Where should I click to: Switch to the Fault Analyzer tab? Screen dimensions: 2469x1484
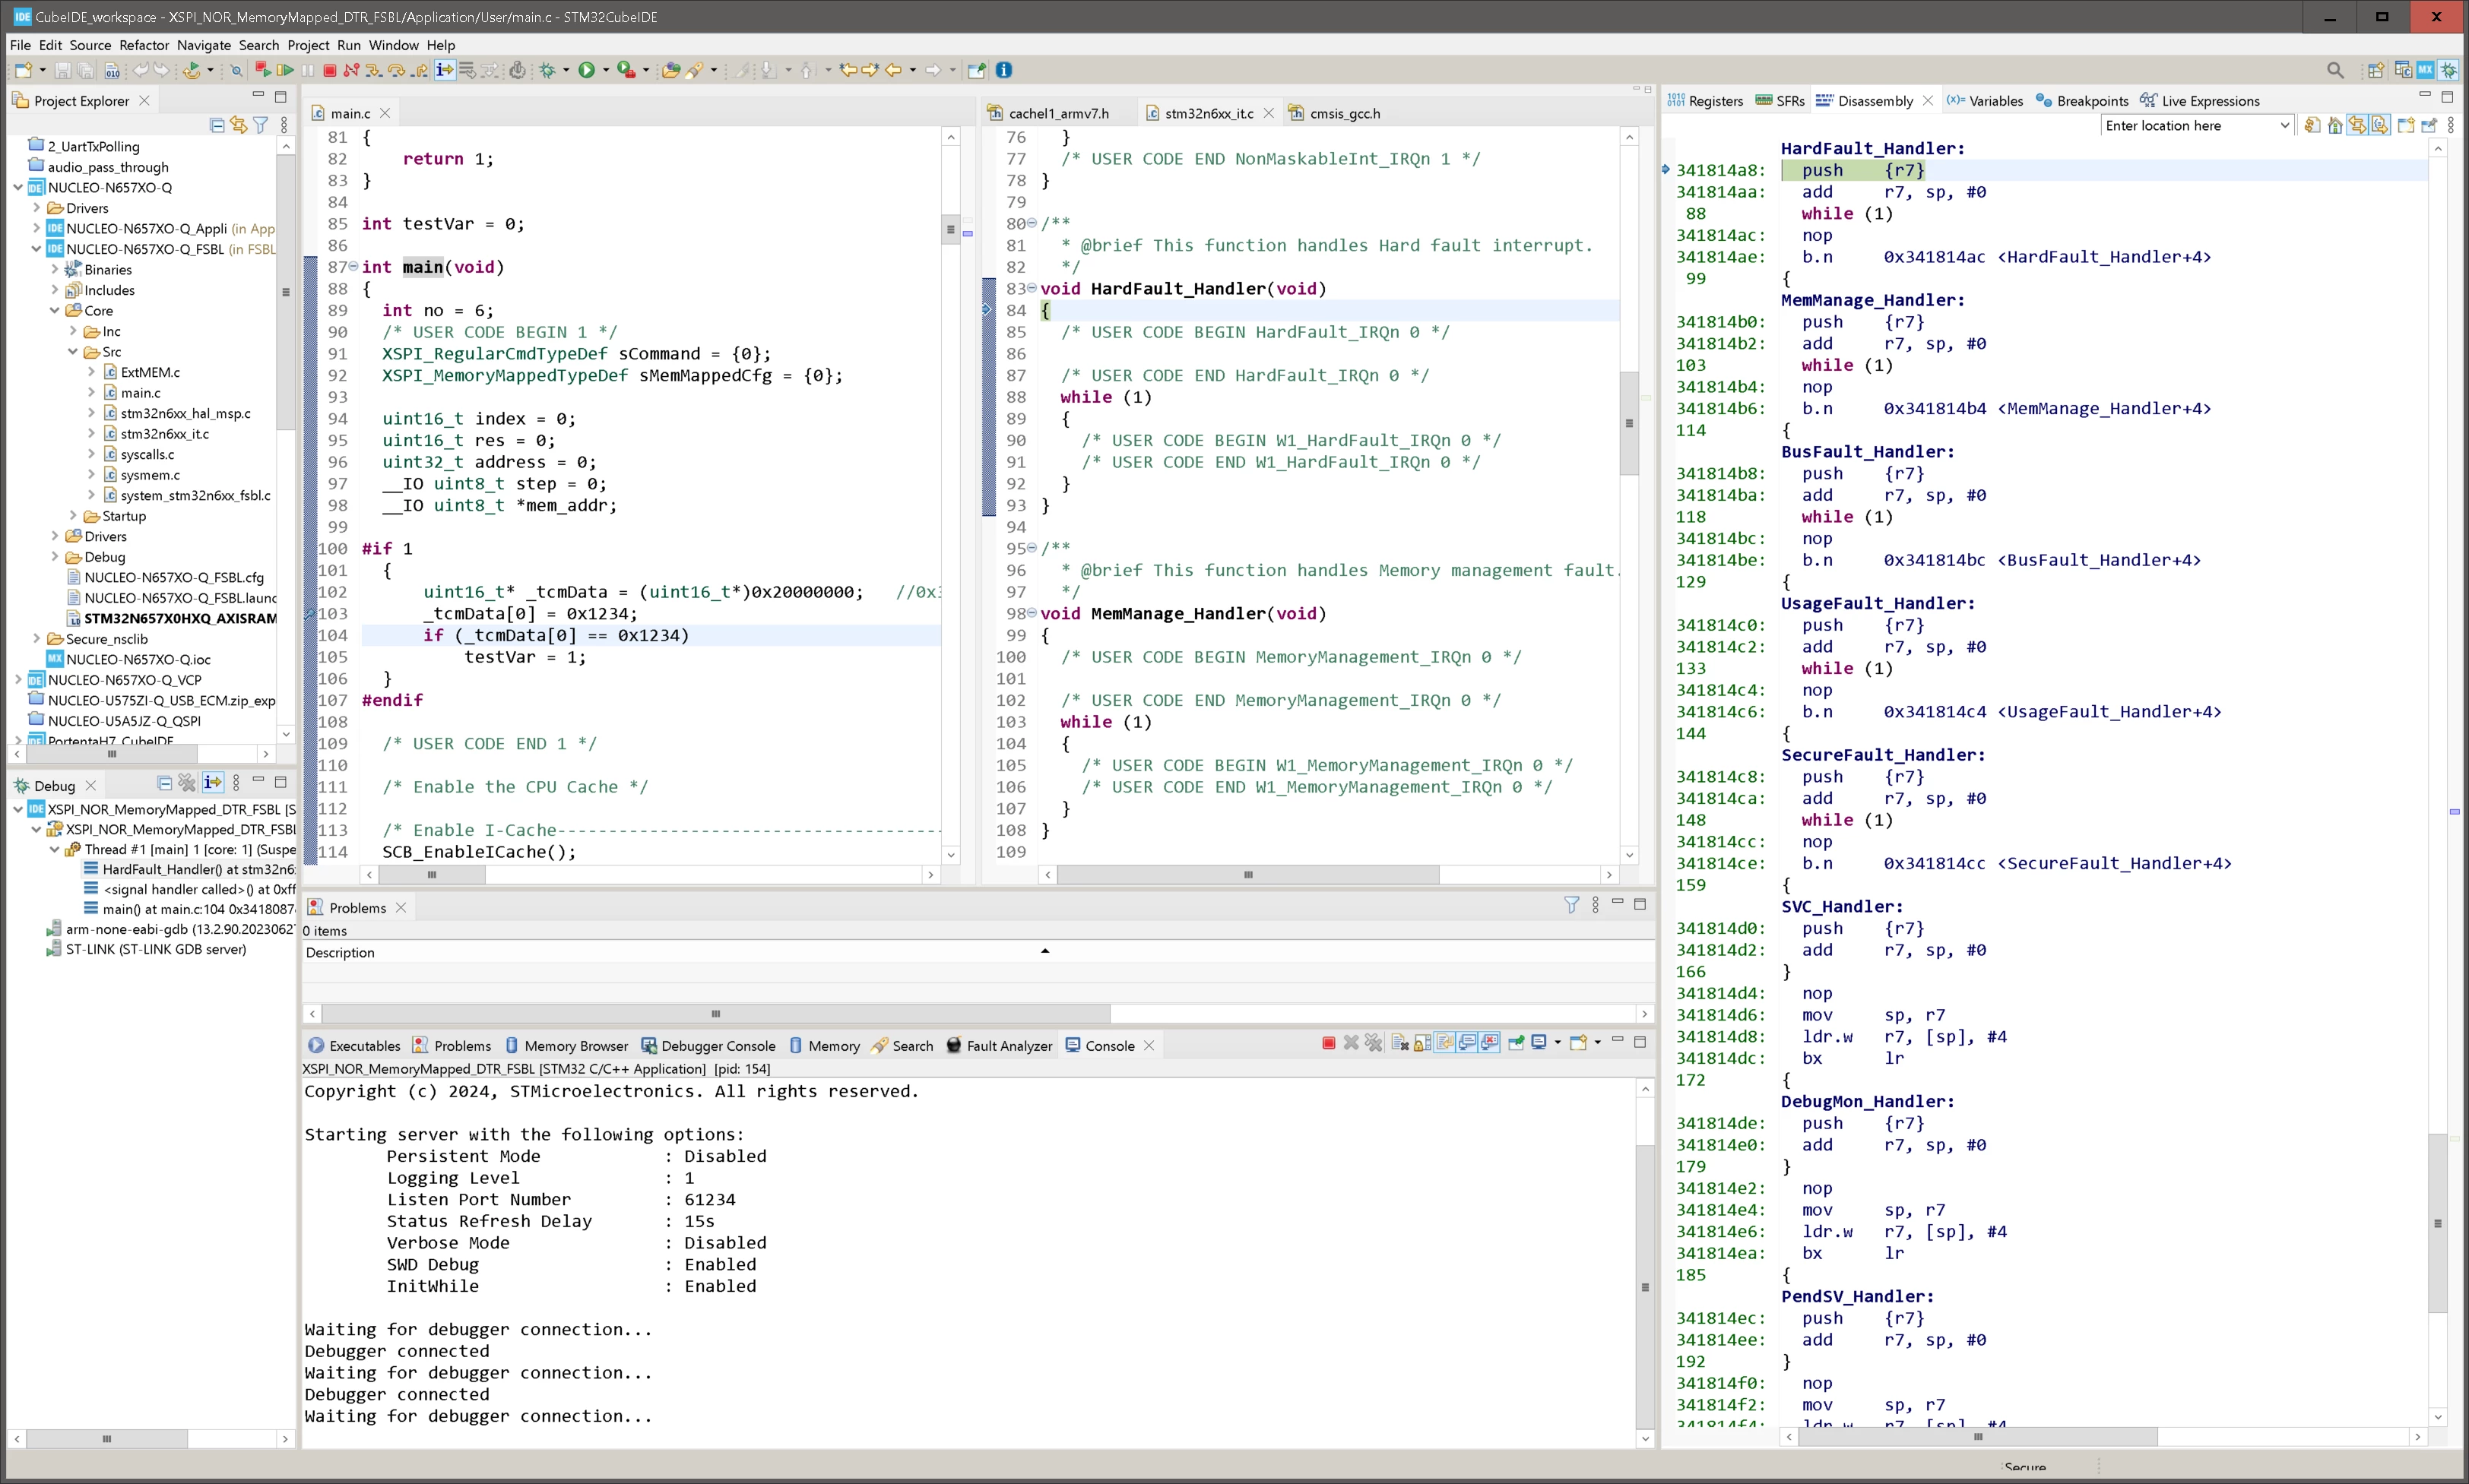point(998,1045)
